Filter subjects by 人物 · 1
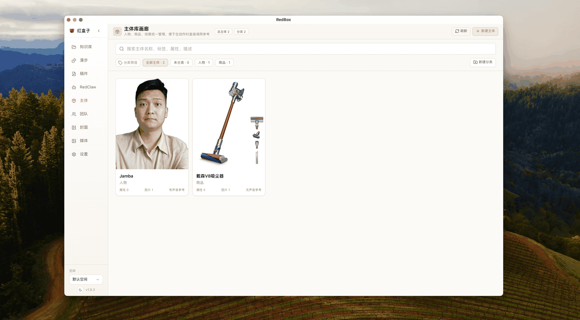 (204, 63)
